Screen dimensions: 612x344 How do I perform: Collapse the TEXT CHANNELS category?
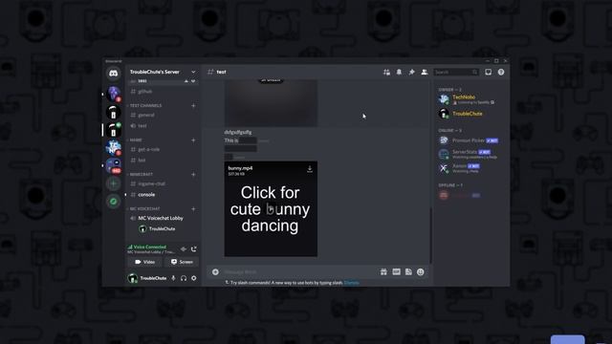[x=145, y=106]
